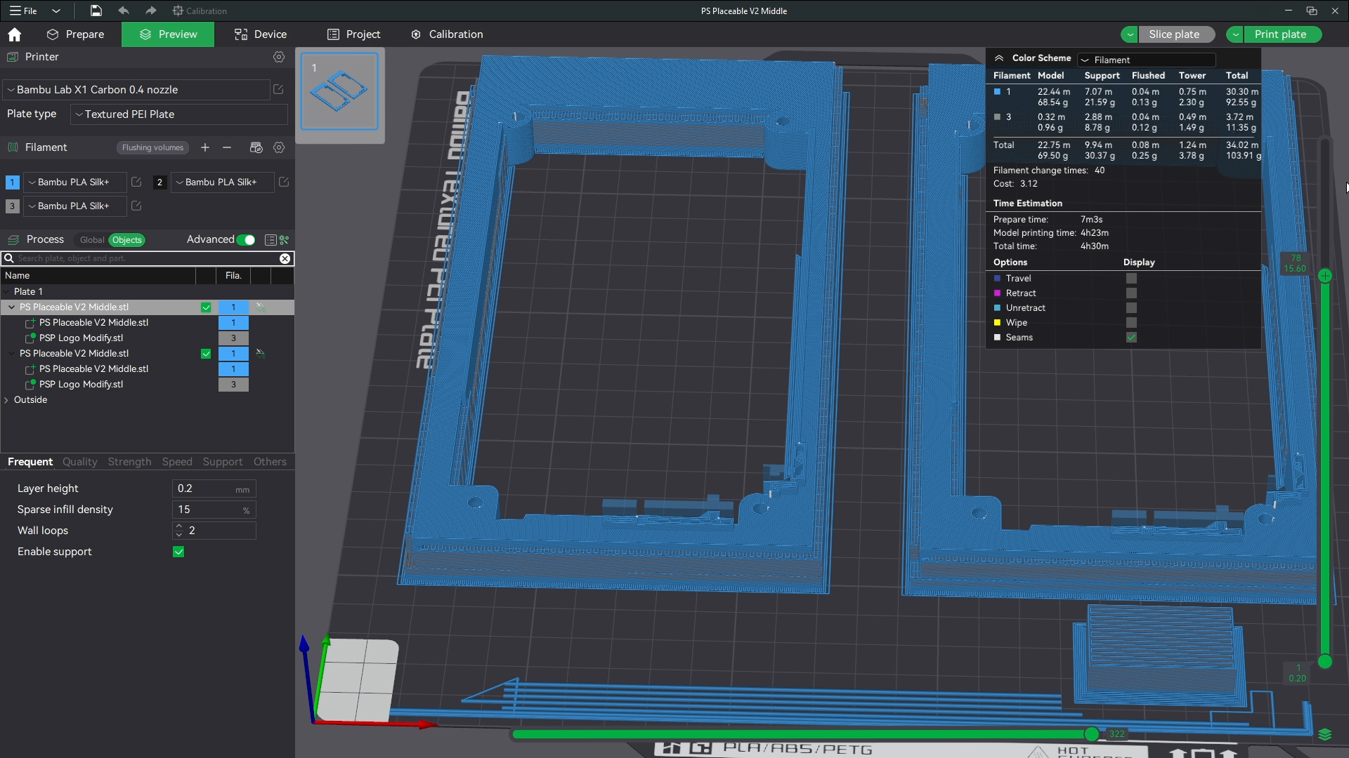Click the horizontal move slider handle
This screenshot has height=758, width=1349.
pyautogui.click(x=1091, y=734)
